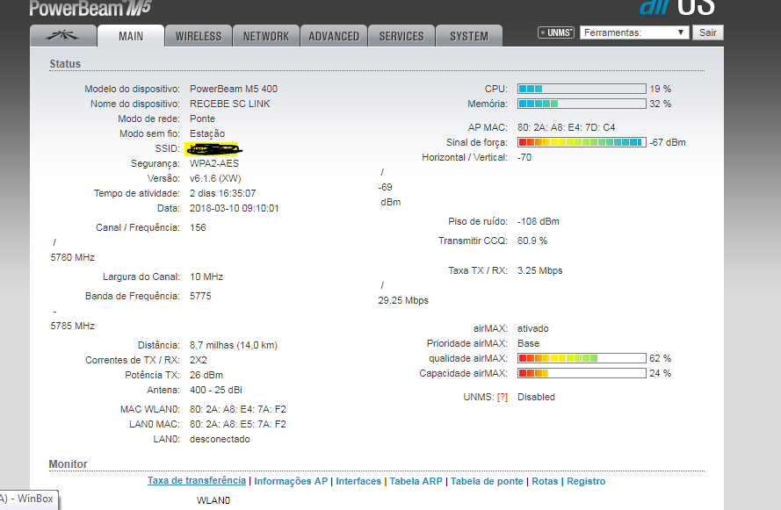
Task: Select channel width value 10 MHz
Action: point(206,277)
